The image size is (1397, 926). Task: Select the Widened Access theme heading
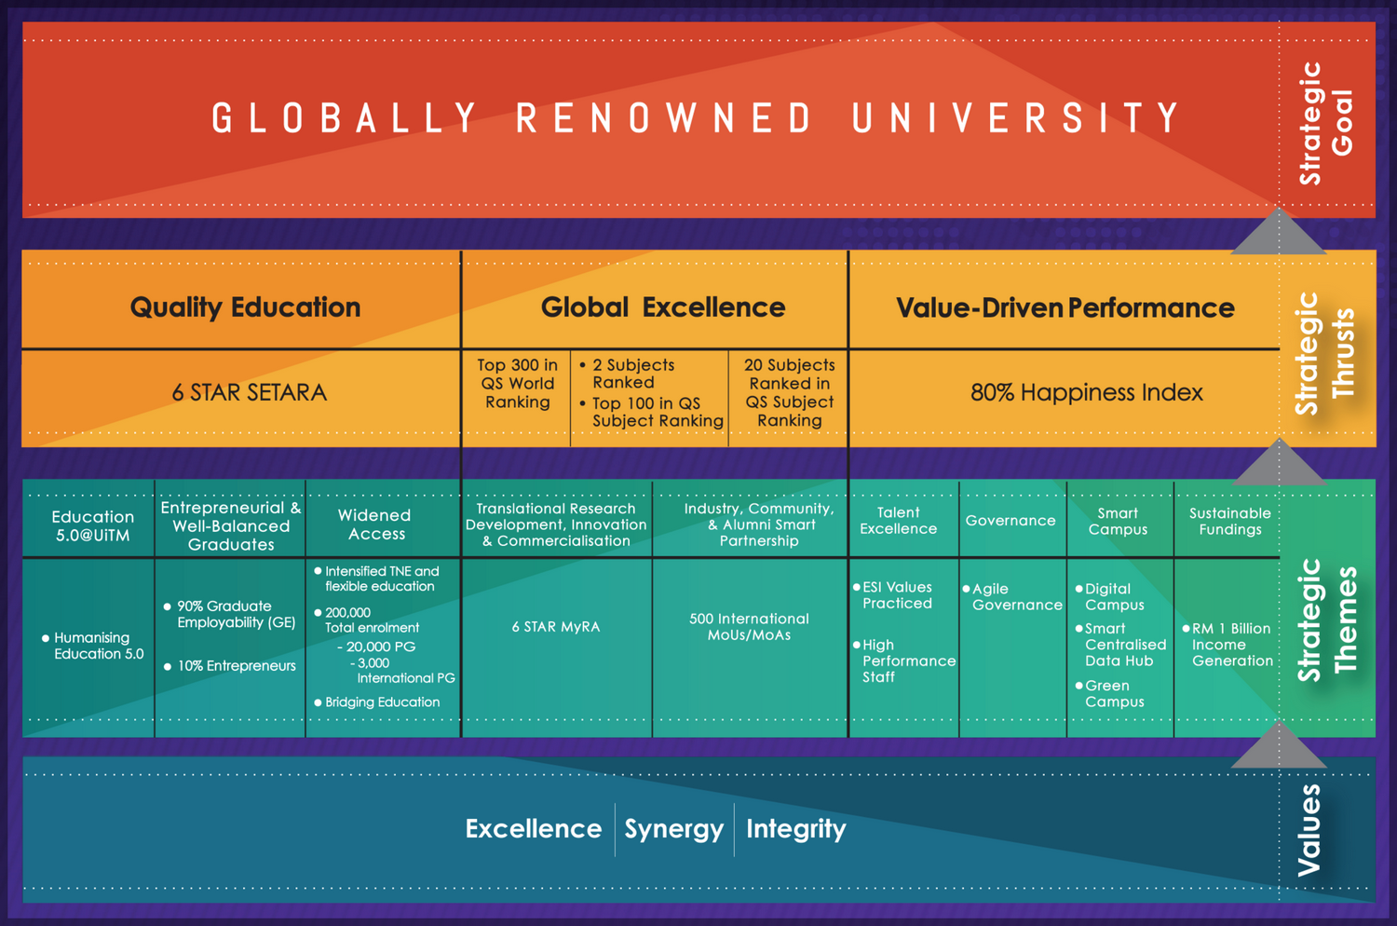coord(375,524)
